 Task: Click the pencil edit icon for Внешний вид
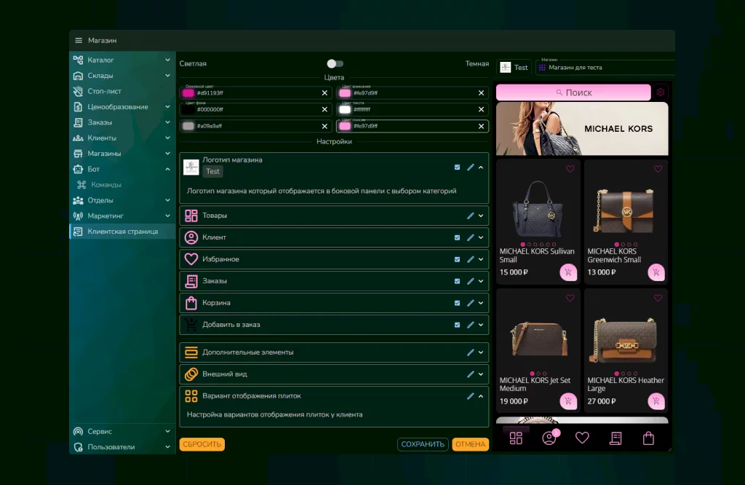tap(471, 375)
